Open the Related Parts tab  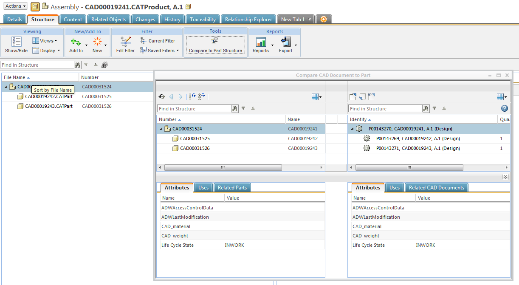(x=232, y=188)
